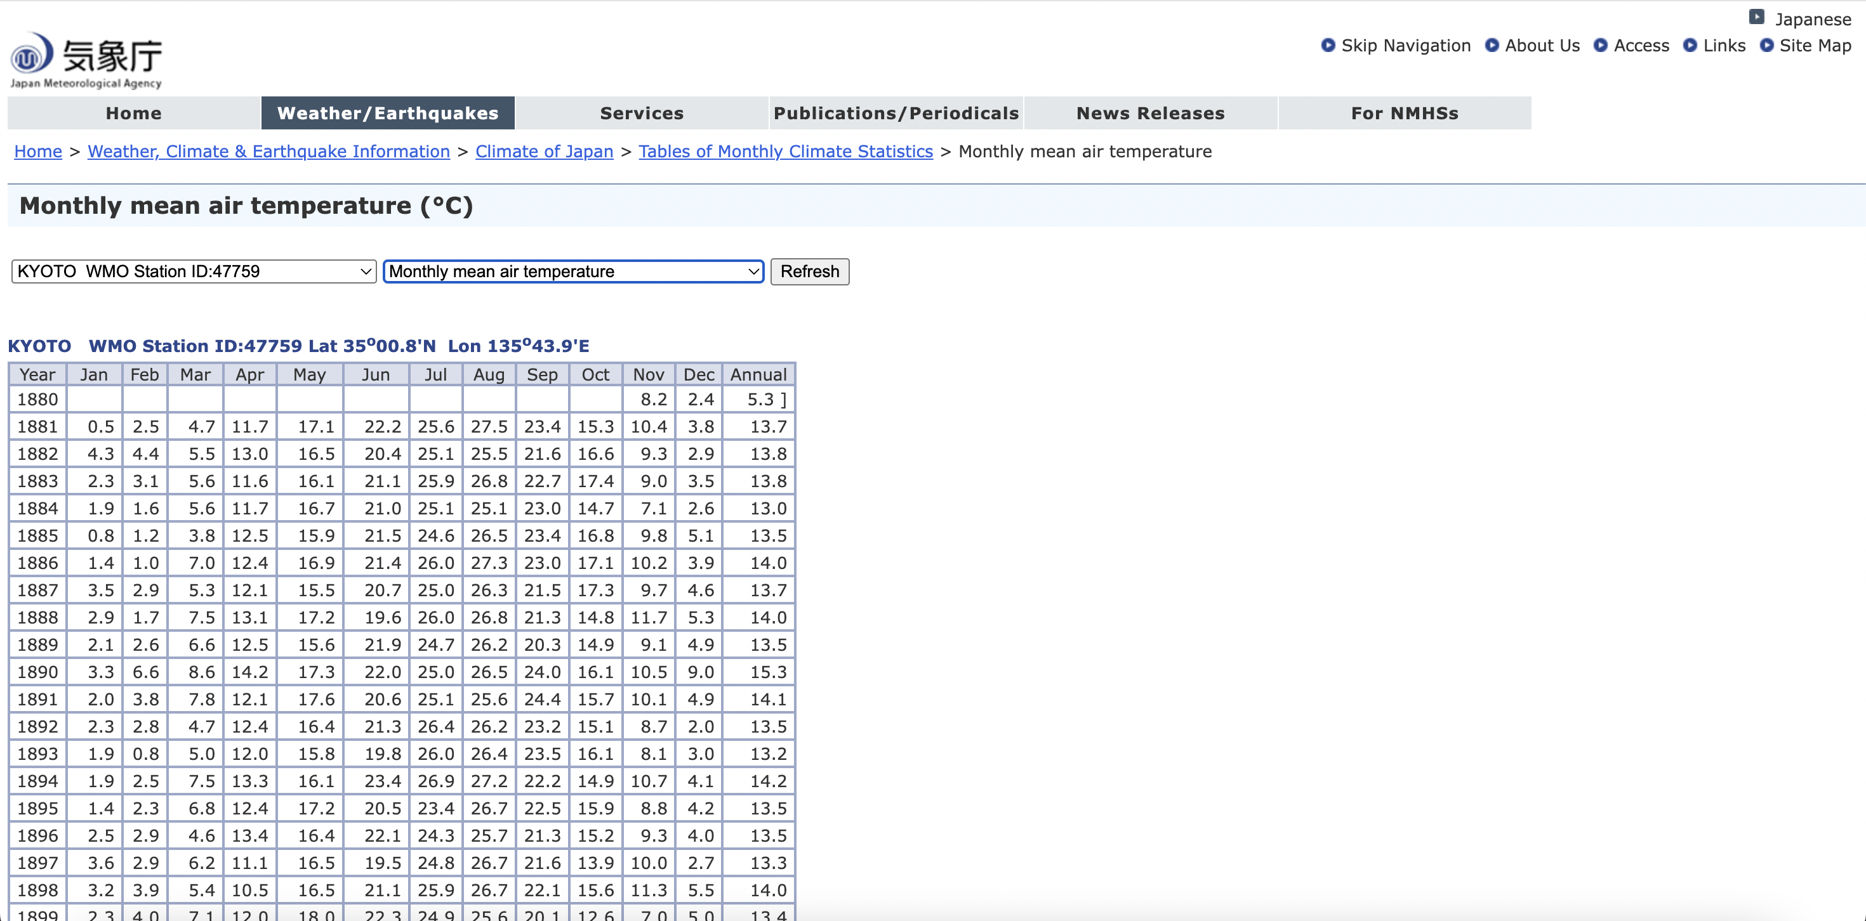Click the Annual column header

758,374
